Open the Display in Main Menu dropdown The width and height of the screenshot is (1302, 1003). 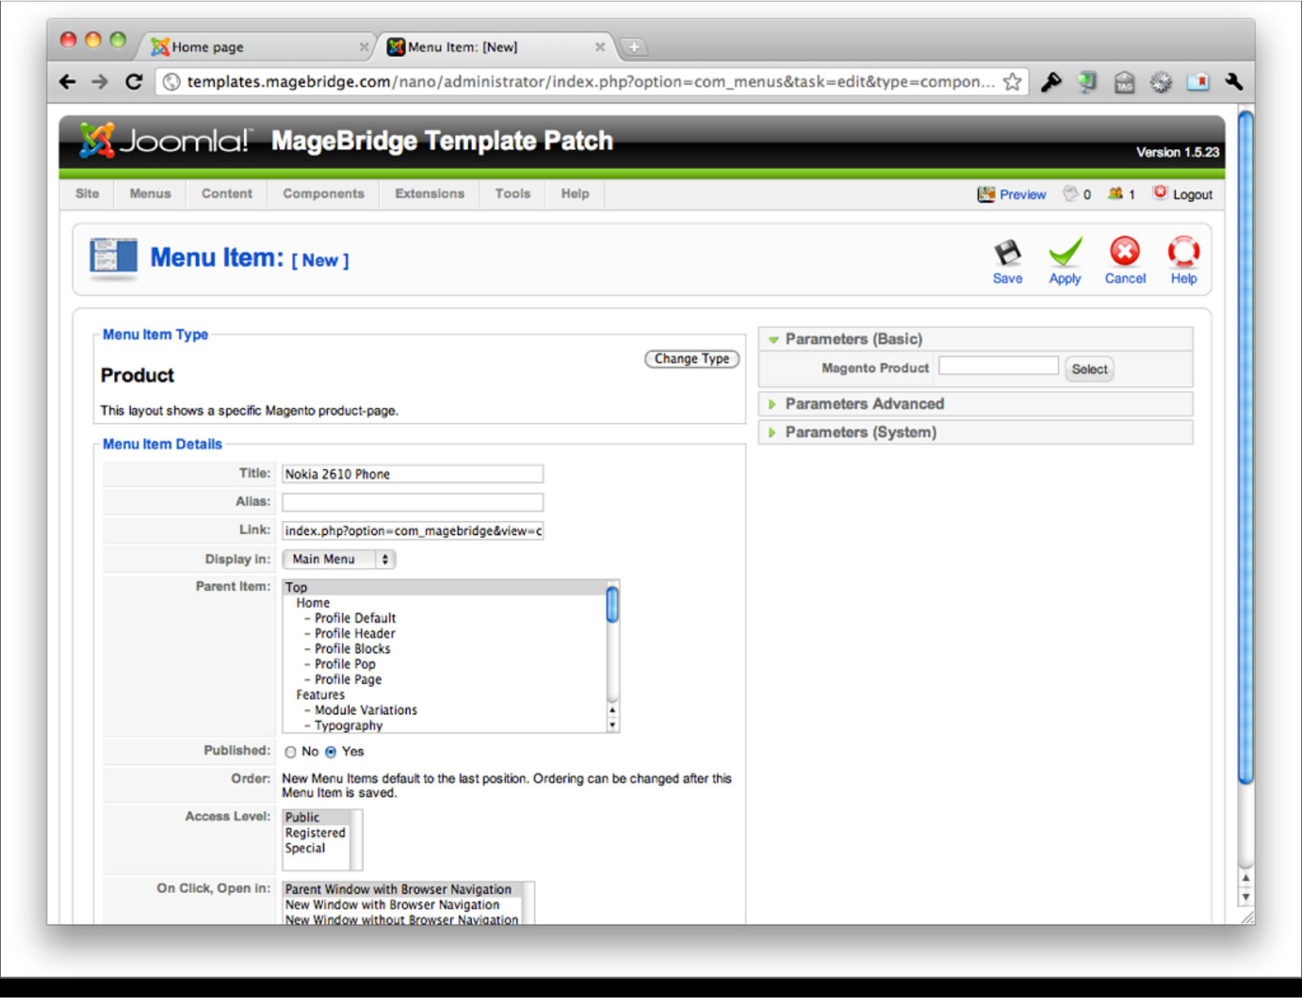coord(339,559)
